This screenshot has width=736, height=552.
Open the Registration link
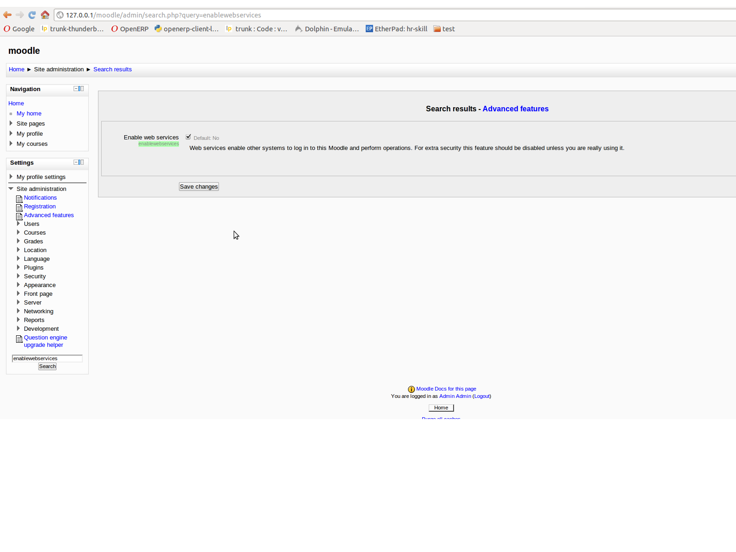point(40,207)
